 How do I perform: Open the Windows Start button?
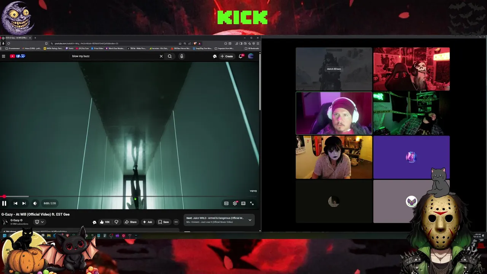(x=4, y=236)
